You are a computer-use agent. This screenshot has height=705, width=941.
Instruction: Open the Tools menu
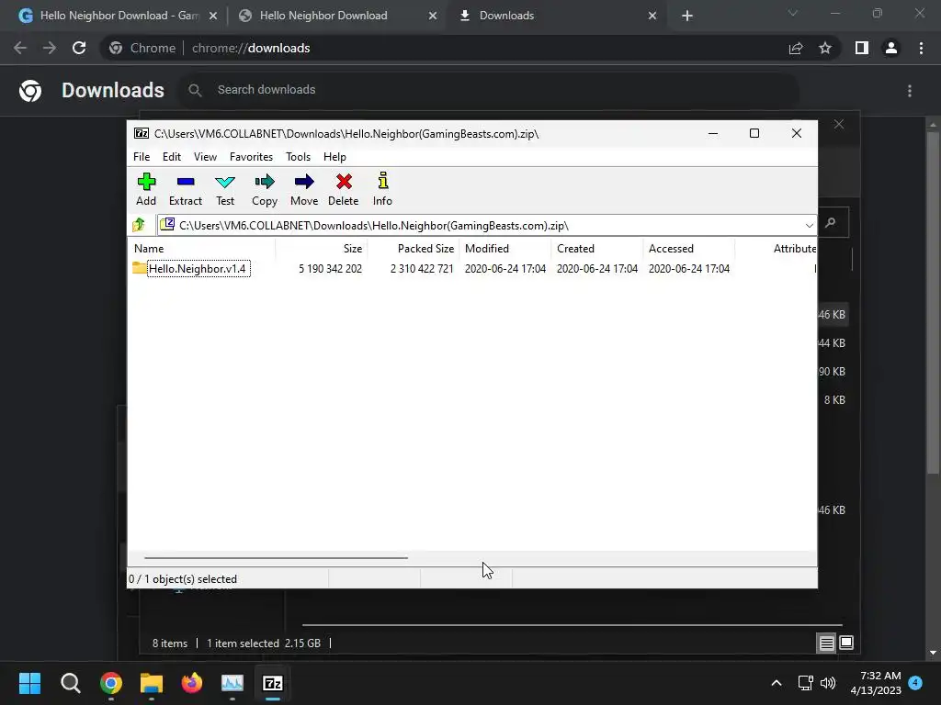coord(299,156)
